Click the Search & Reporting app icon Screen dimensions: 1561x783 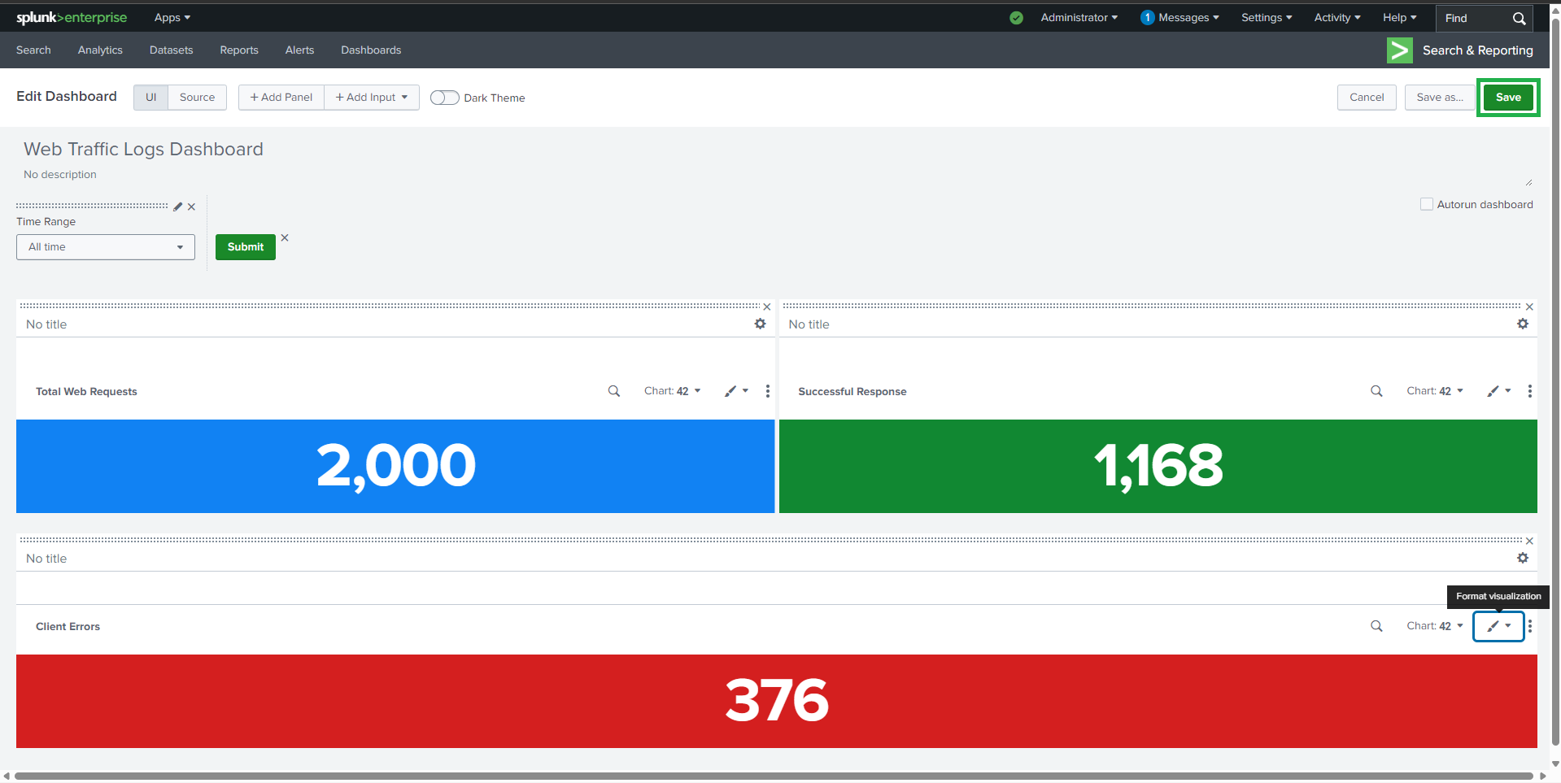click(1399, 50)
